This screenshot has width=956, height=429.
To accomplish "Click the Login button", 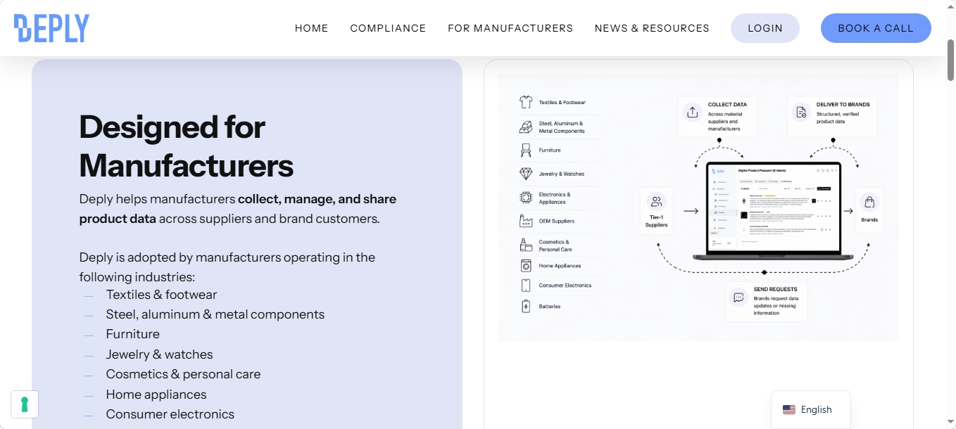I will [765, 28].
